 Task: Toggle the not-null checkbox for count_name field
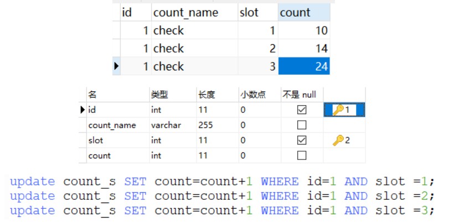click(x=302, y=125)
